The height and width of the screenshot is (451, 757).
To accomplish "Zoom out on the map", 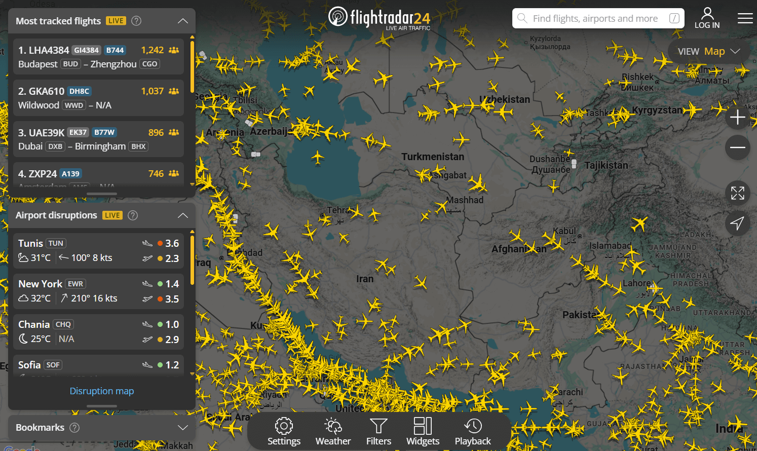I will (x=738, y=147).
